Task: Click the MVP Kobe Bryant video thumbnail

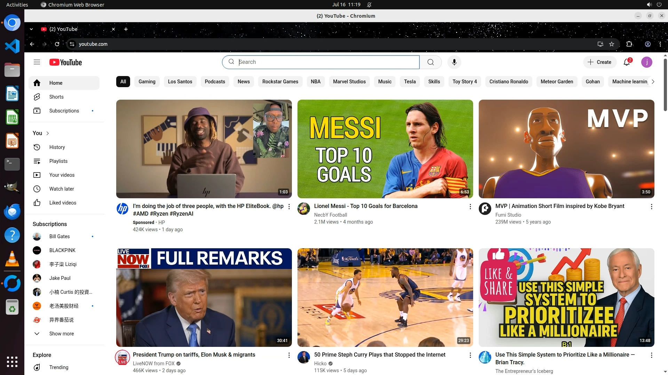Action: (566, 149)
